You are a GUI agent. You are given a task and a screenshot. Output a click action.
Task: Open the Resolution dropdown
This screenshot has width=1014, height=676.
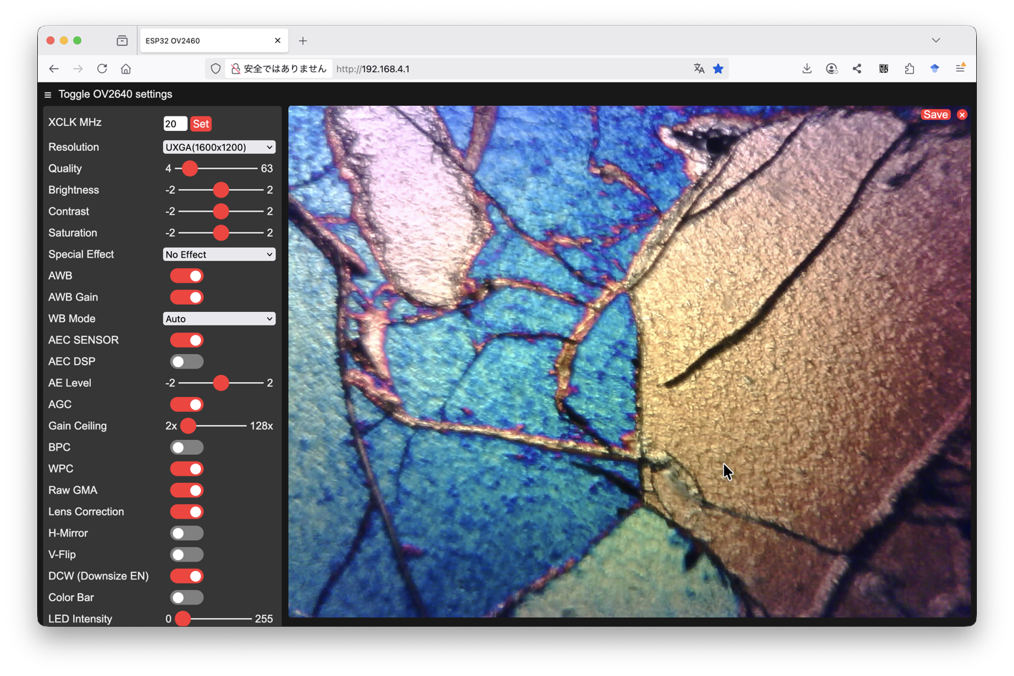click(x=219, y=147)
